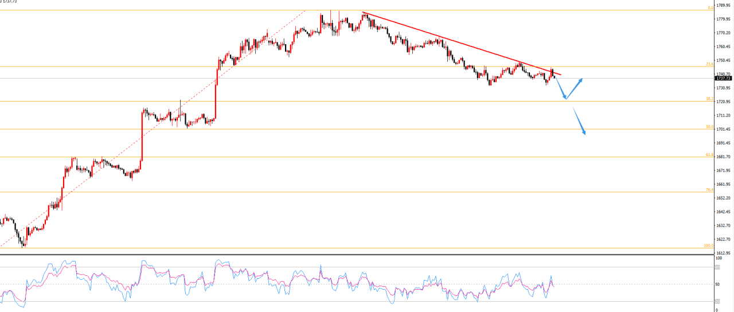
Task: Click the 1770.20 price axis label
Action: (x=724, y=33)
